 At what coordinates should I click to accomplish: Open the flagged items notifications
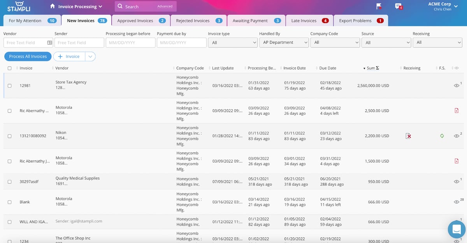[378, 7]
